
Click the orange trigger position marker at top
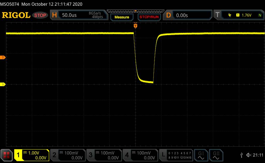pyautogui.click(x=135, y=26)
